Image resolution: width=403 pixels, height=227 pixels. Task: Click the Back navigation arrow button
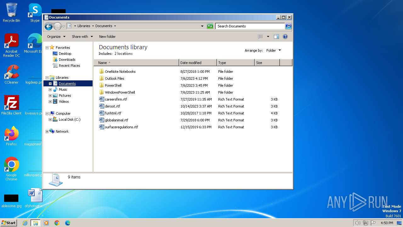(x=48, y=26)
